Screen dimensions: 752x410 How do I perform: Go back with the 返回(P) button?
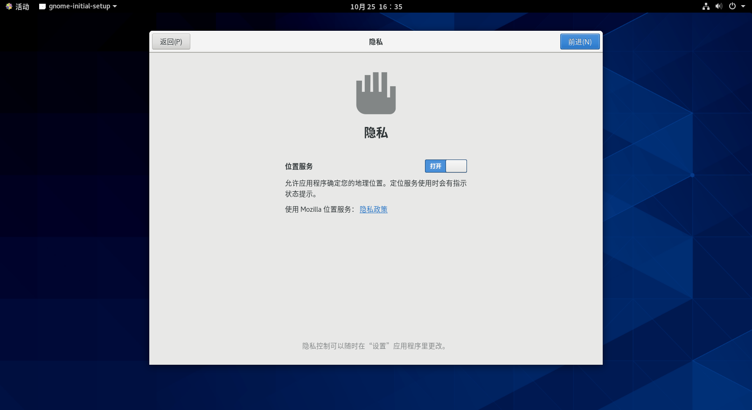point(171,42)
